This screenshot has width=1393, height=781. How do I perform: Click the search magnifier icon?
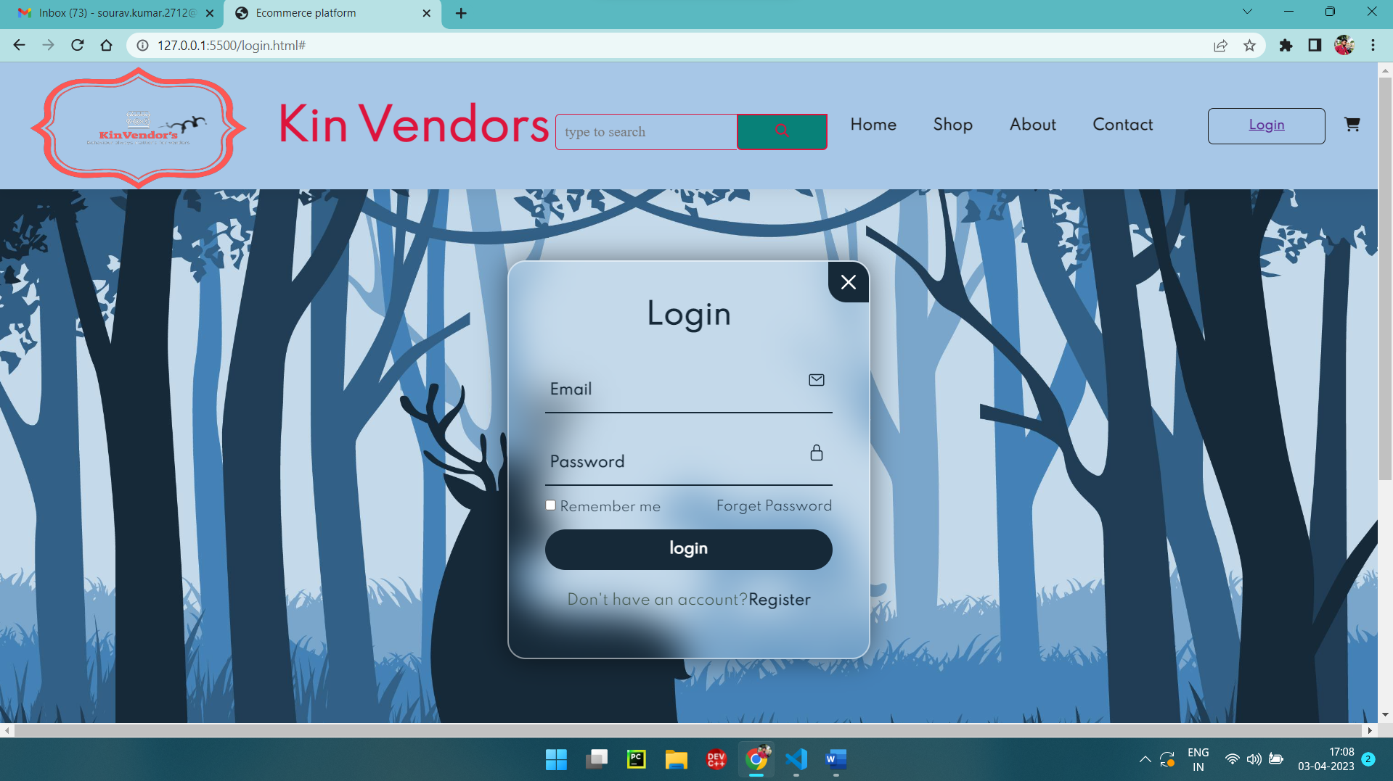(782, 131)
